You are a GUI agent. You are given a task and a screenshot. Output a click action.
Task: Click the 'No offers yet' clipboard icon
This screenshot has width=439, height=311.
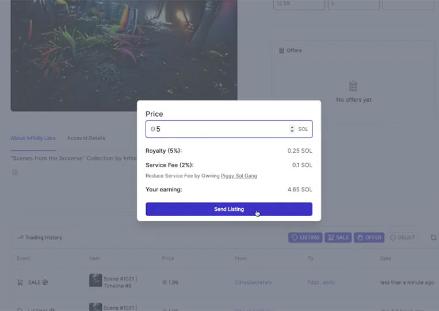353,86
